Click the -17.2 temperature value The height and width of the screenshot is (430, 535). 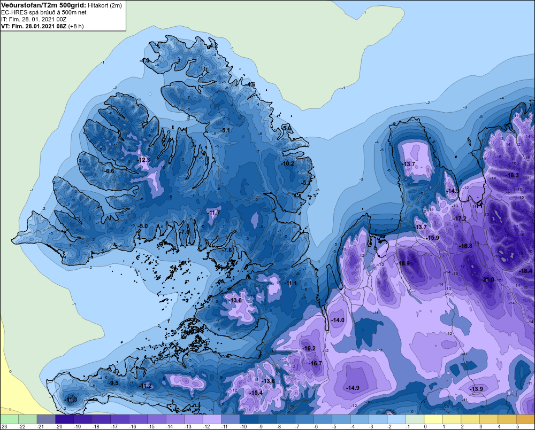coord(460,219)
